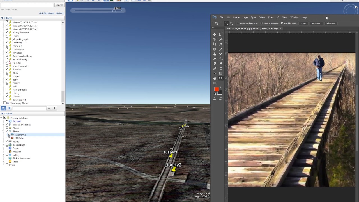
Task: Check the 'down the hill' placemark checkbox
Action: click(7, 100)
